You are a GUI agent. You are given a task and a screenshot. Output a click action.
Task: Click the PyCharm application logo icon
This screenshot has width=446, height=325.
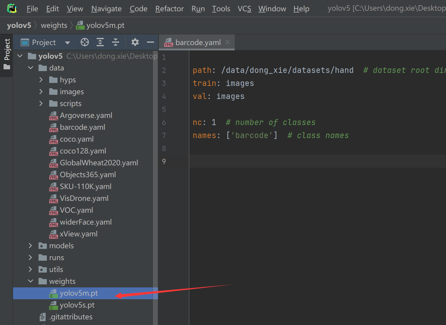pyautogui.click(x=12, y=8)
